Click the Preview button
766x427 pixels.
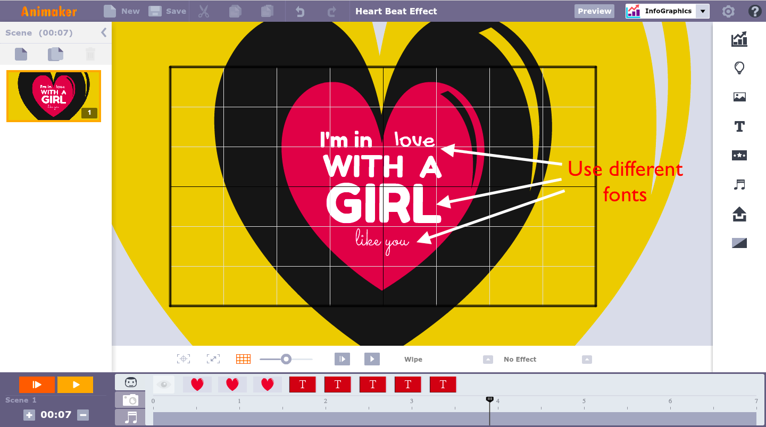click(x=594, y=11)
